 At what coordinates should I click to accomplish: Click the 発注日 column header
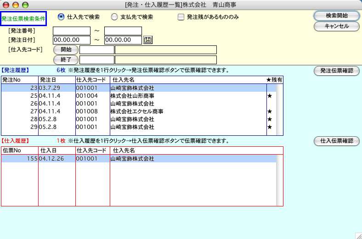(56, 80)
